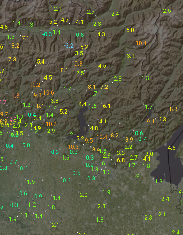The width and height of the screenshot is (183, 235).
Task: Click the 1.1 station value
Action: pyautogui.click(x=24, y=215)
